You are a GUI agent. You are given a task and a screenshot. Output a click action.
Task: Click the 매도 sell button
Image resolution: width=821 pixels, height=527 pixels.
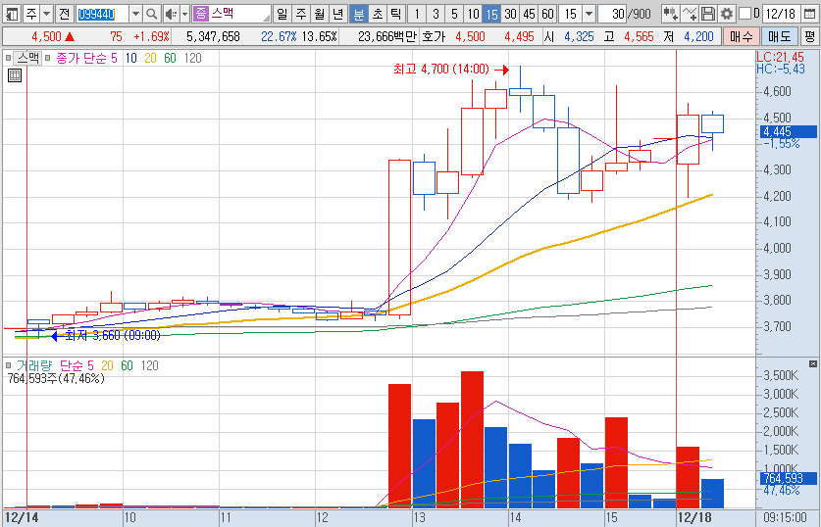pyautogui.click(x=780, y=36)
